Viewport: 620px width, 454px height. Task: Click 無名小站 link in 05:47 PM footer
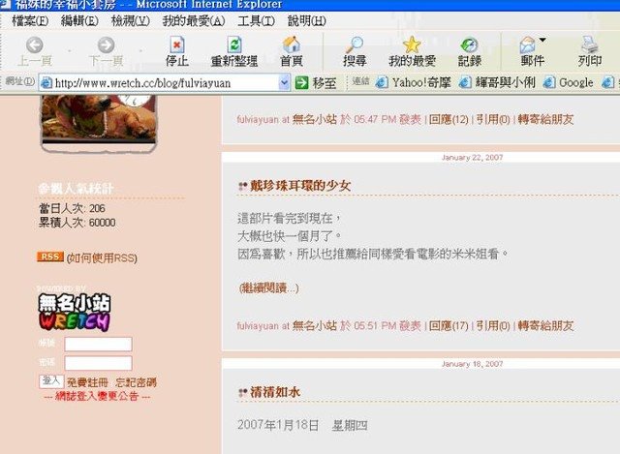(x=314, y=119)
